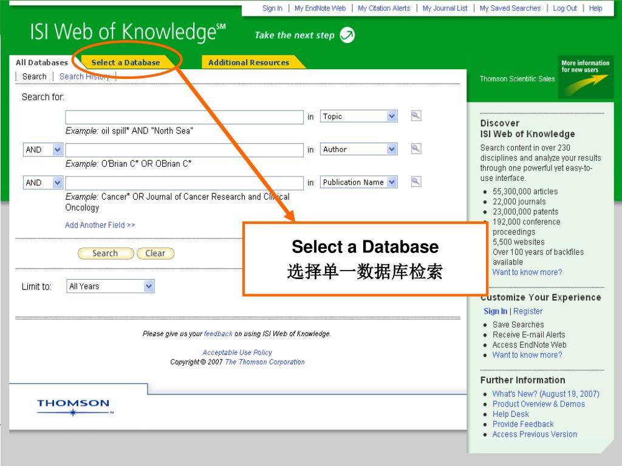622x466 pixels.
Task: Focus the Publication Name search text field
Action: click(x=185, y=183)
